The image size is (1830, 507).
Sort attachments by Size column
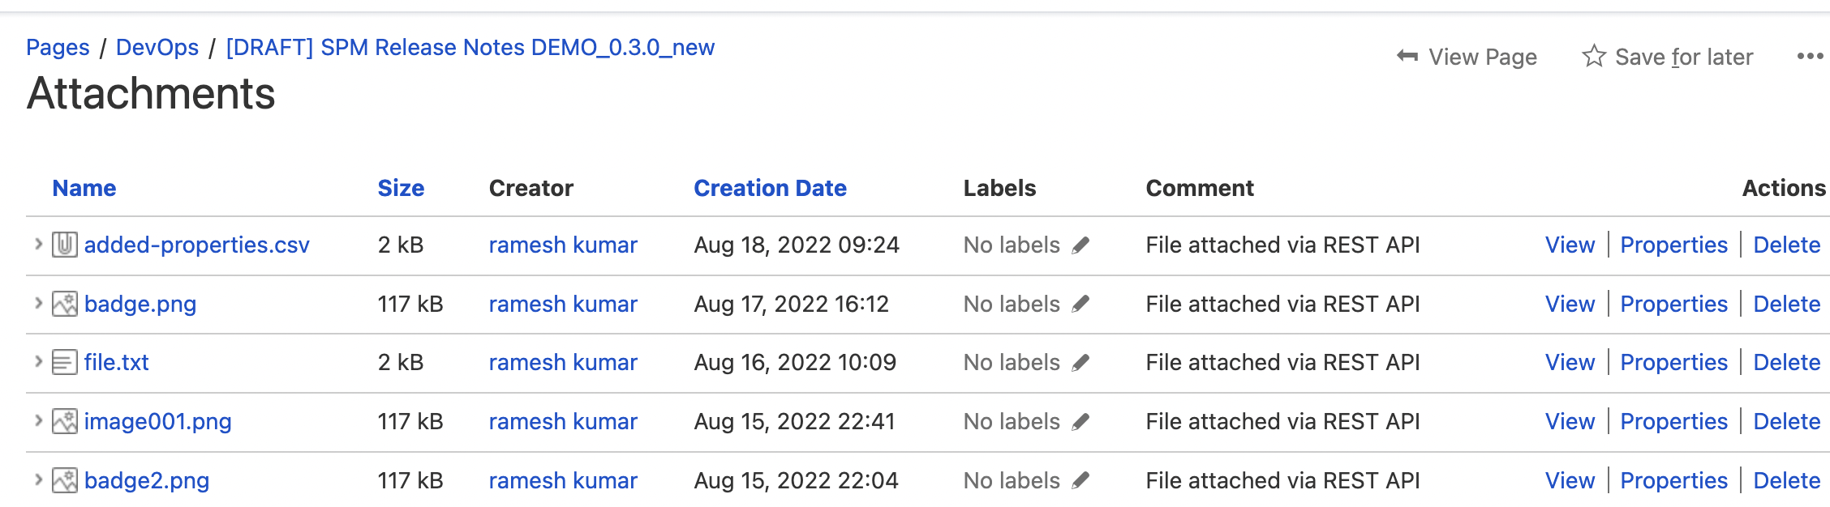point(401,188)
